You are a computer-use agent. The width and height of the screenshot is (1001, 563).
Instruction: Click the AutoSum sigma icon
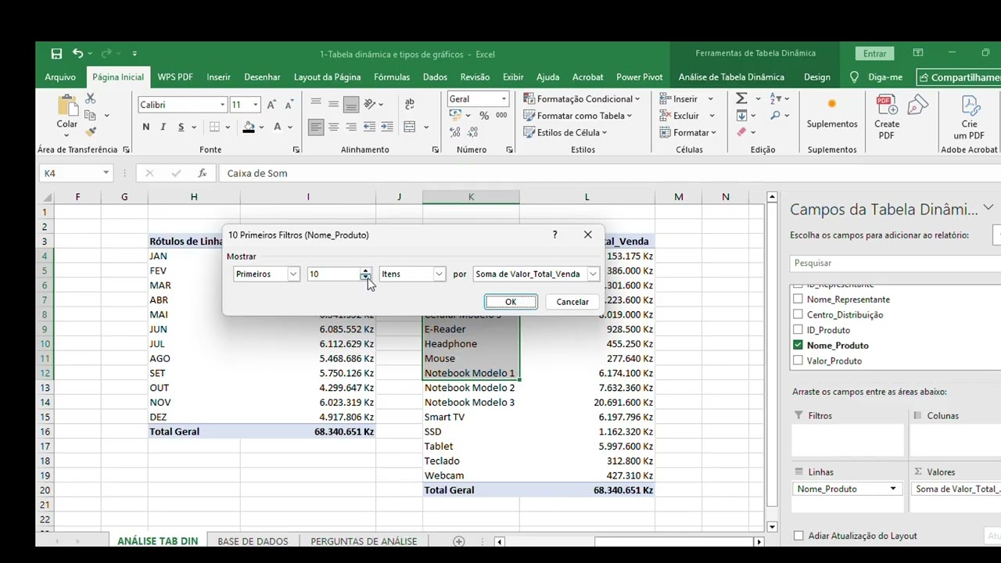coord(741,99)
